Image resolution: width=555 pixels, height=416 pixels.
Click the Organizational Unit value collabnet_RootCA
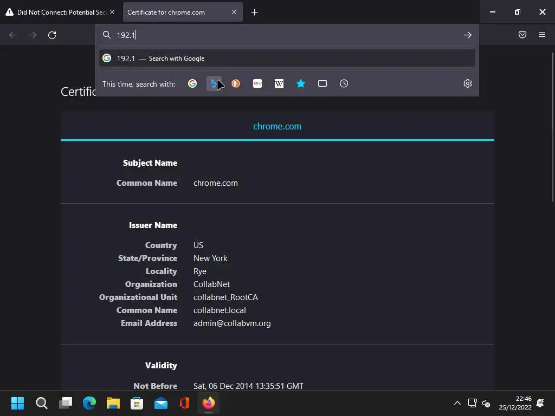(x=225, y=297)
